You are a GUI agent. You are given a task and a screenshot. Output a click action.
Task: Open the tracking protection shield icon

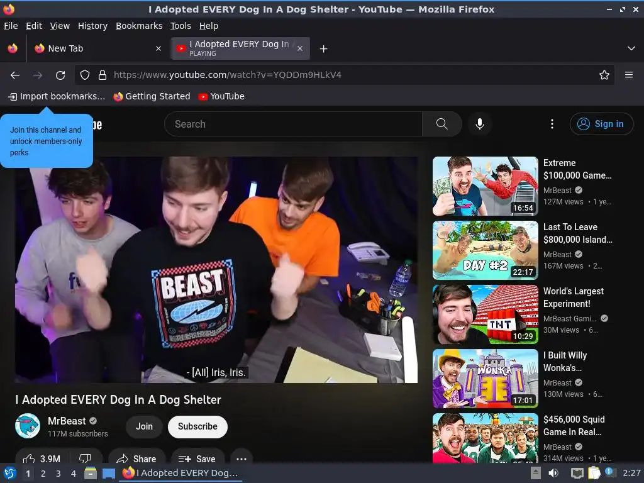coord(85,75)
